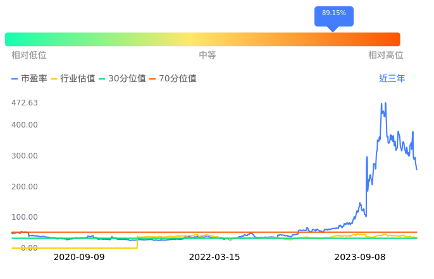Toggle the 市盈率 legend series
The image size is (434, 279).
pyautogui.click(x=29, y=79)
